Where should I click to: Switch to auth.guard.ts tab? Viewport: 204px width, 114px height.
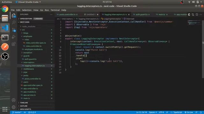pos(142,15)
